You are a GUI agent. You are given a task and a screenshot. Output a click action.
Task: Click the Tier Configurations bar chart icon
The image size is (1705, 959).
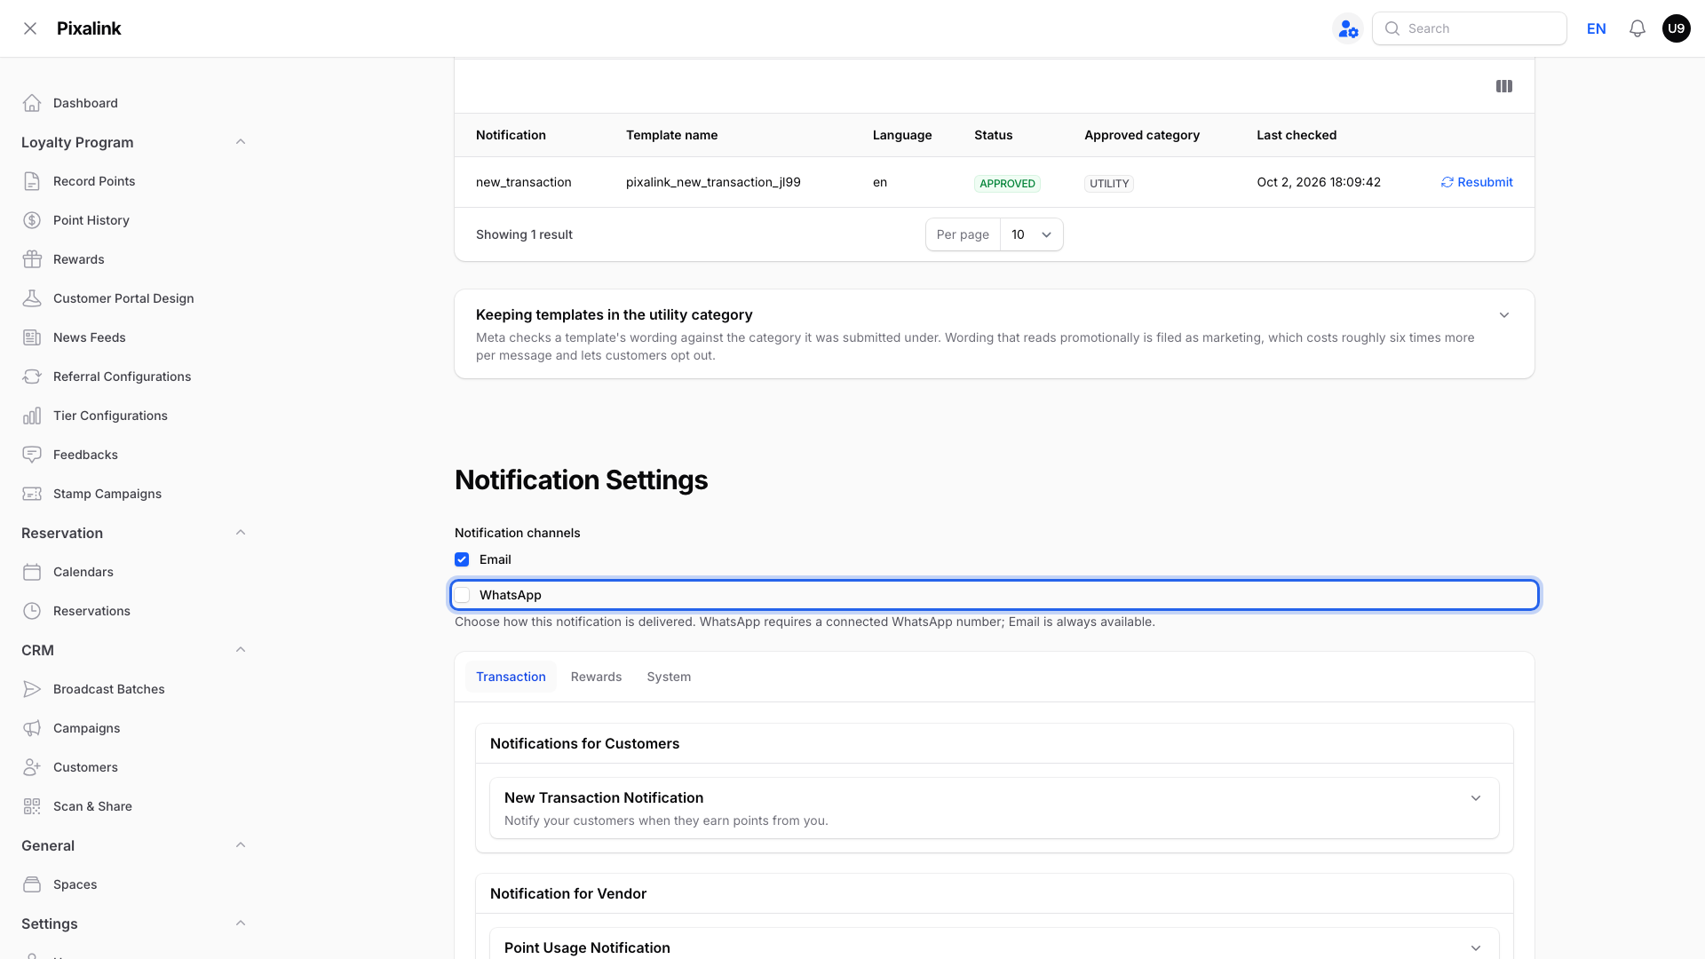[x=32, y=416]
